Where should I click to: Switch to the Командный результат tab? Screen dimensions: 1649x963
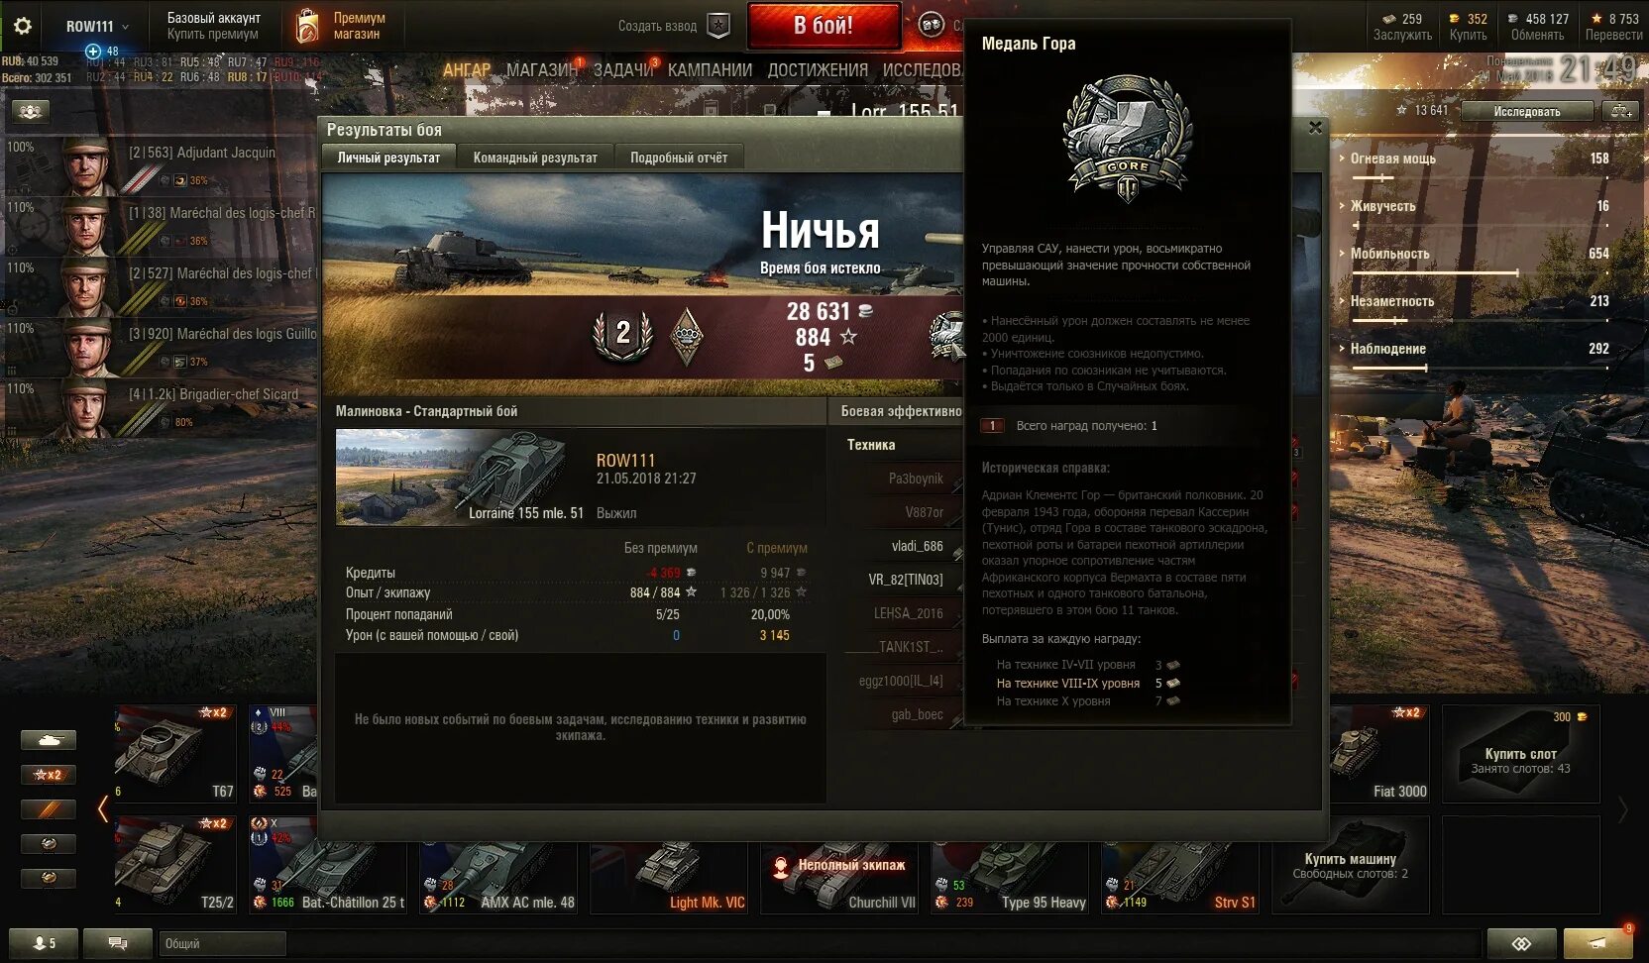tap(535, 158)
